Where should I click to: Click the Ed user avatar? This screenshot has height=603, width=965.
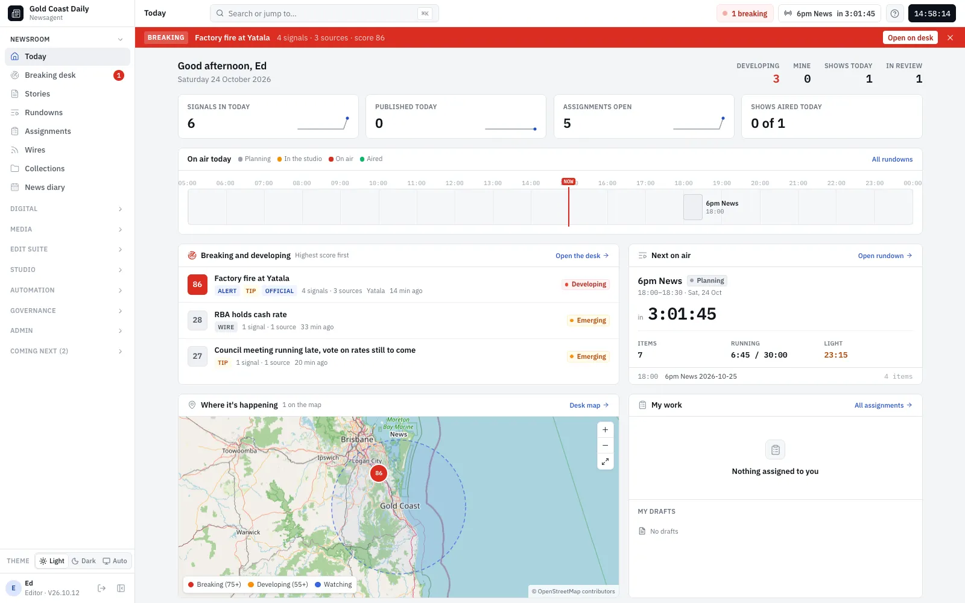tap(13, 588)
